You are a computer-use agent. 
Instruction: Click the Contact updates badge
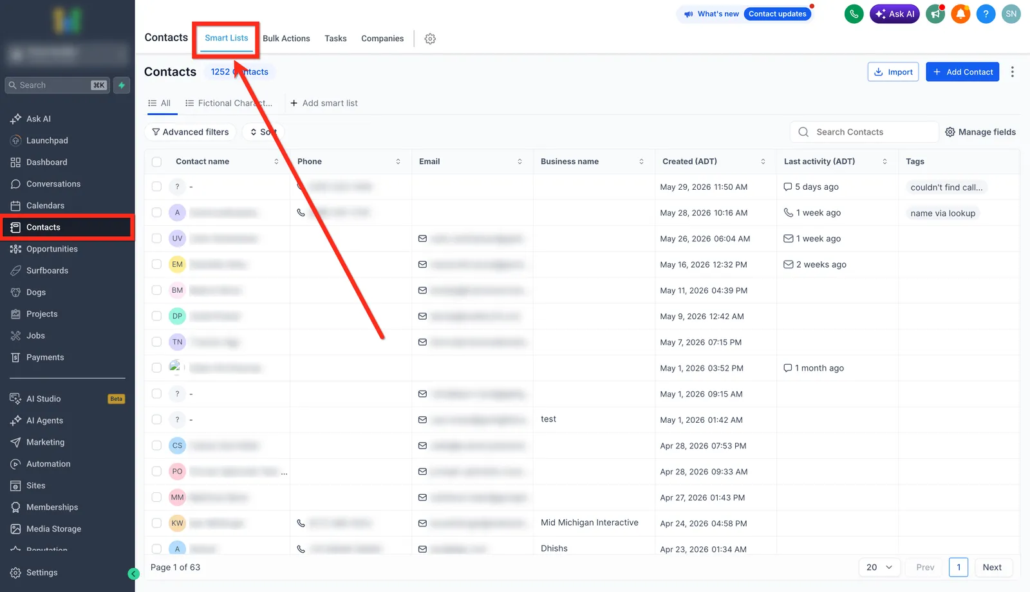[x=777, y=14]
